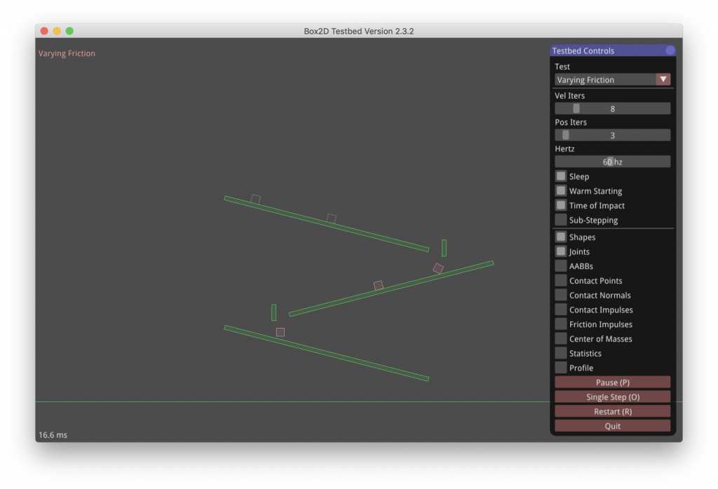Enable the Contact Impulses checkbox
The width and height of the screenshot is (718, 489).
pos(561,310)
